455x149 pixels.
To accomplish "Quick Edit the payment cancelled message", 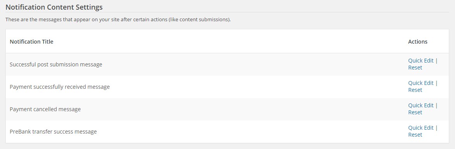I will 421,105.
